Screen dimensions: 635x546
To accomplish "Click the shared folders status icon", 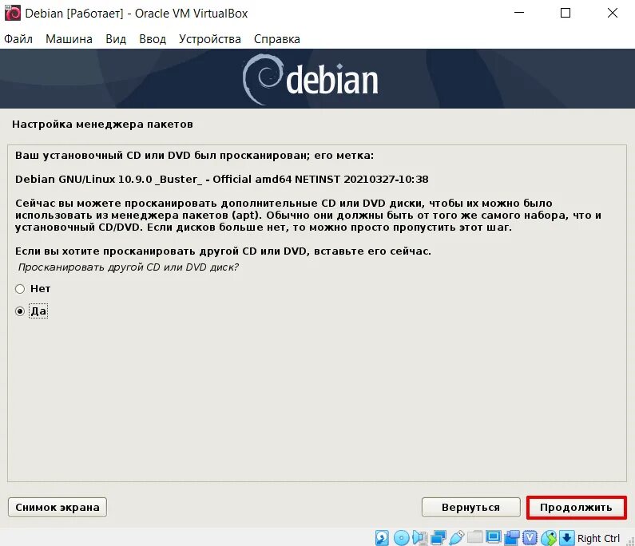I will click(x=475, y=537).
